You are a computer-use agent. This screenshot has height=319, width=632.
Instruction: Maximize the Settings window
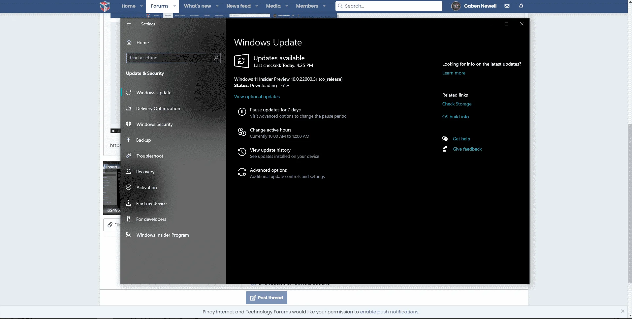[x=507, y=24]
